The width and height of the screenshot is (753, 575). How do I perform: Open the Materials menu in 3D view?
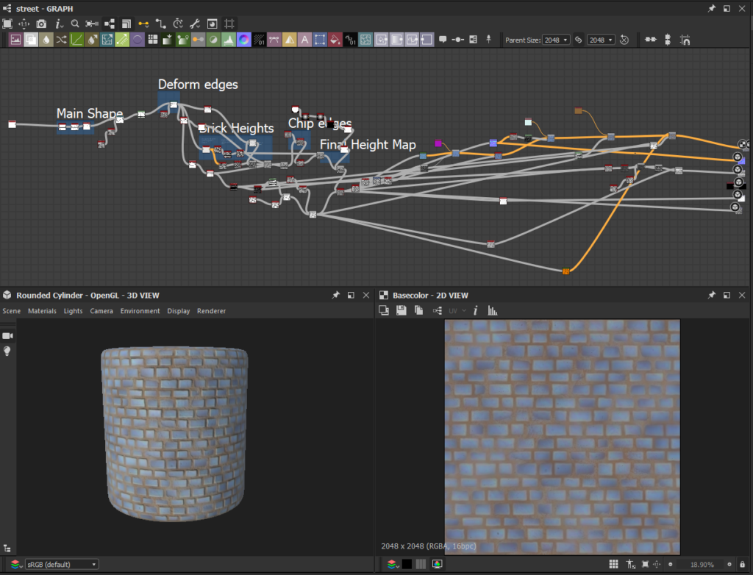coord(42,311)
